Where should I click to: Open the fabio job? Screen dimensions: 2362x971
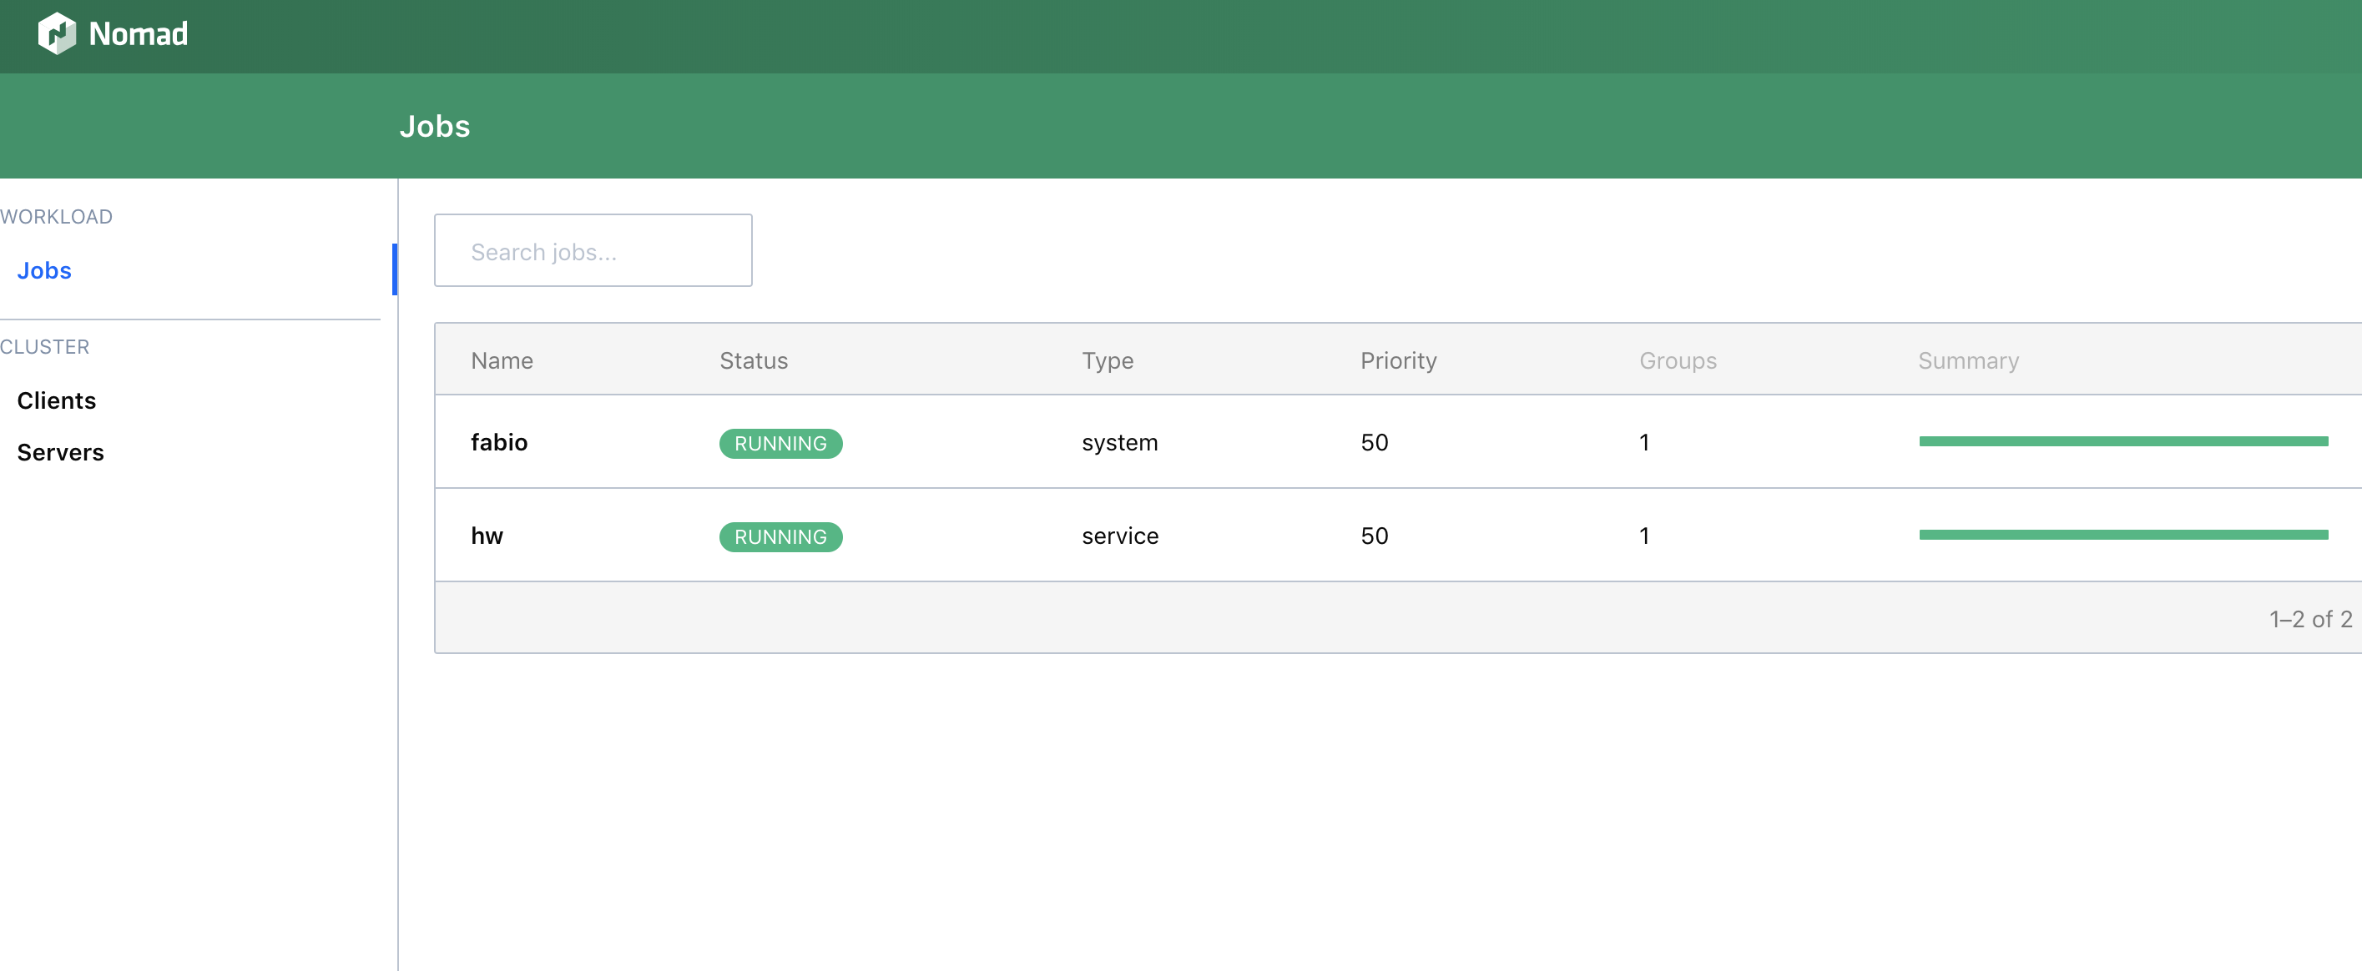[x=499, y=442]
